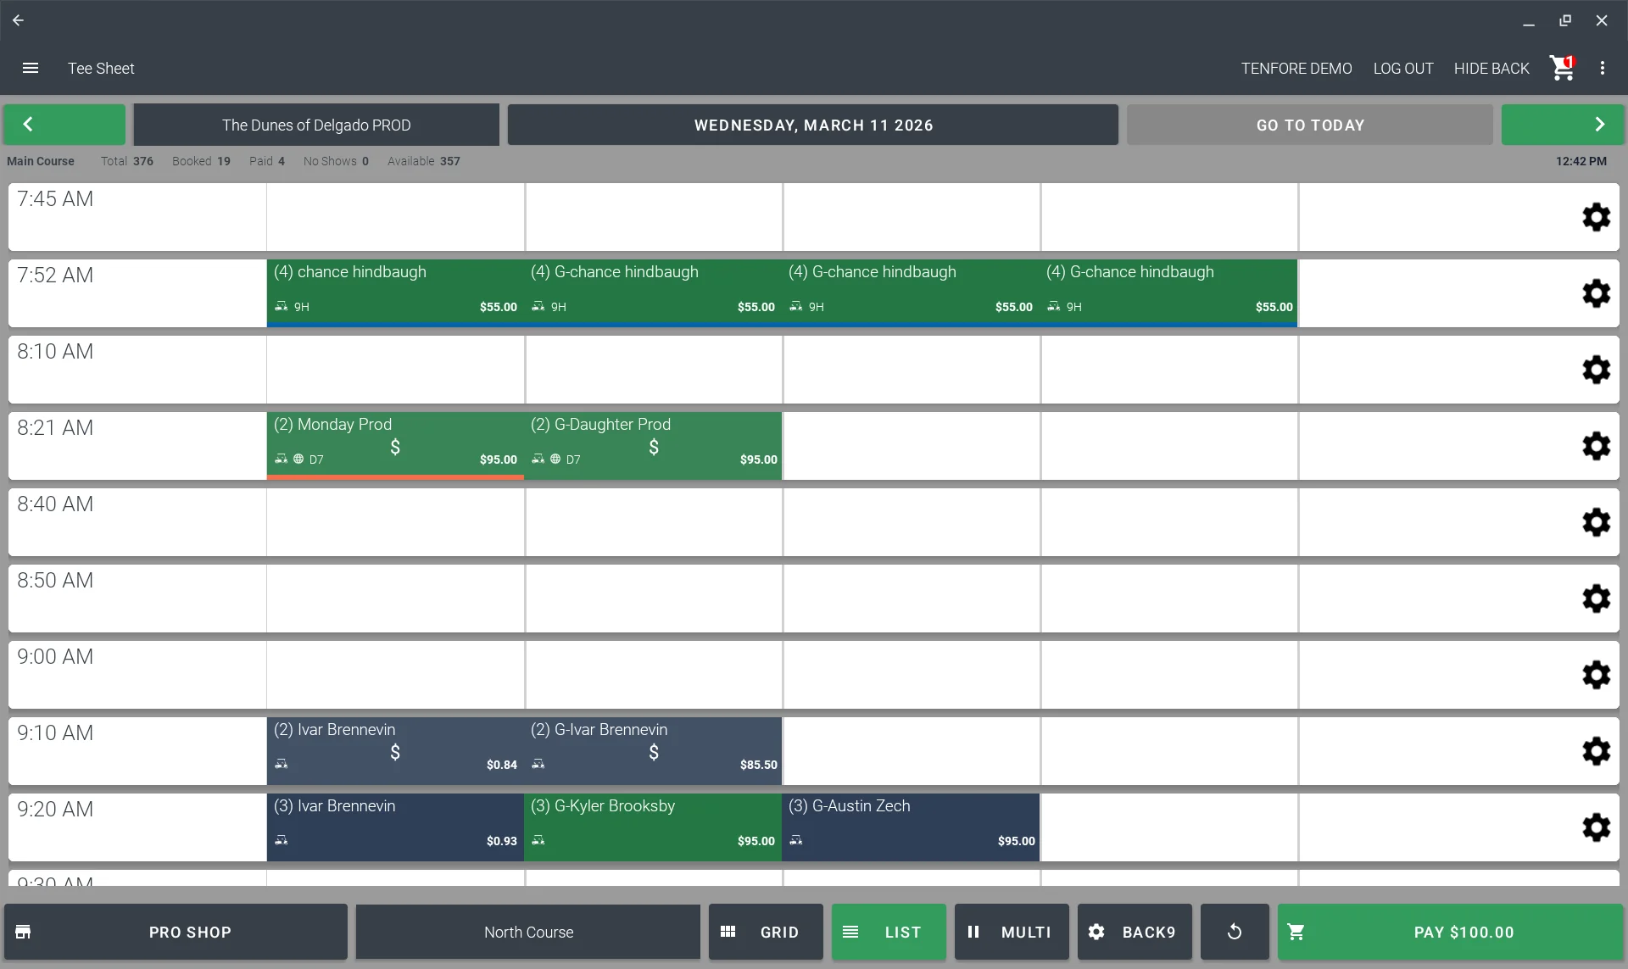Click dollar sign on Monday Prod booking
The height and width of the screenshot is (969, 1628).
click(395, 447)
